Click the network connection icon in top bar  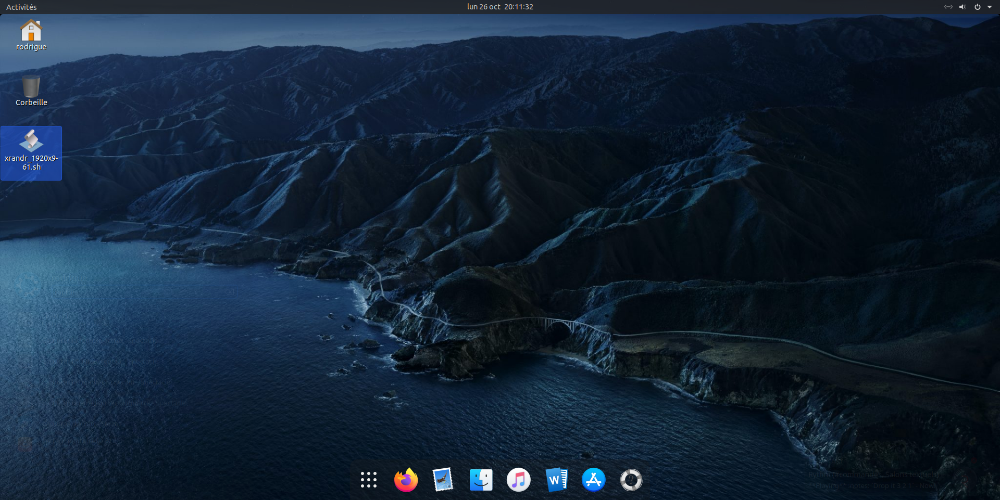(x=948, y=7)
